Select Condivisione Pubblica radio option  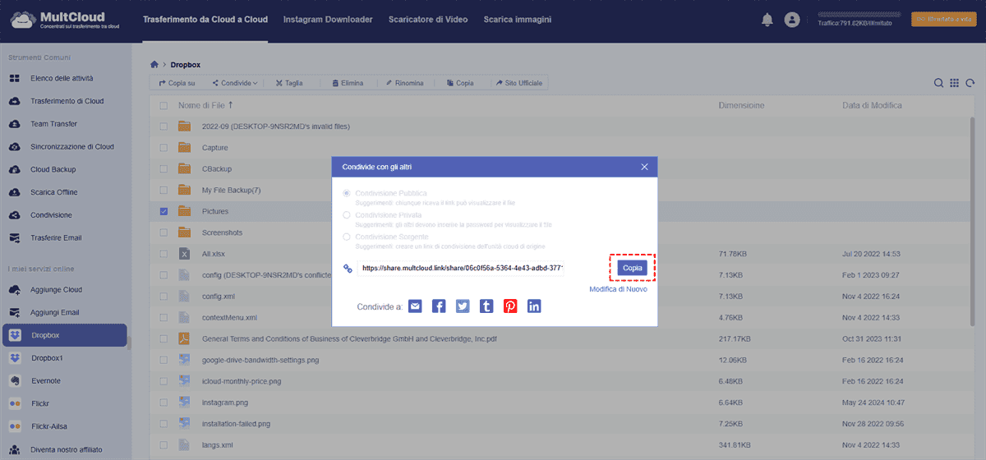point(346,193)
